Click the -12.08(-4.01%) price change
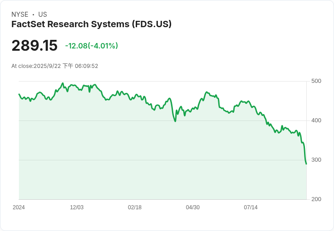Screen dimensions: 334x231 point(91,46)
